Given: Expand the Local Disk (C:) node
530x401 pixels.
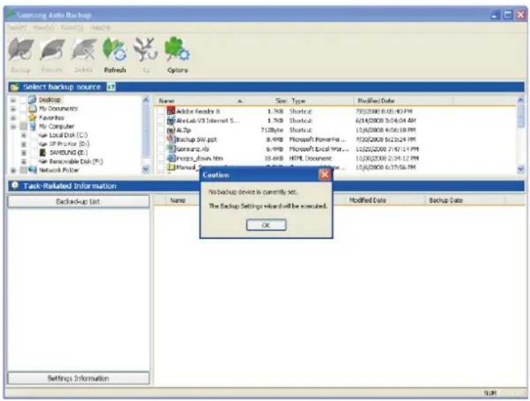Looking at the screenshot, I should click(x=24, y=135).
